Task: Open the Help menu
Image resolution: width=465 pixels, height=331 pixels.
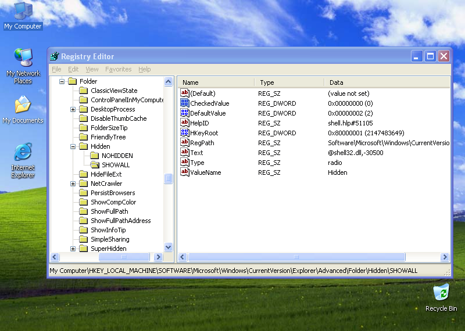Action: (144, 69)
